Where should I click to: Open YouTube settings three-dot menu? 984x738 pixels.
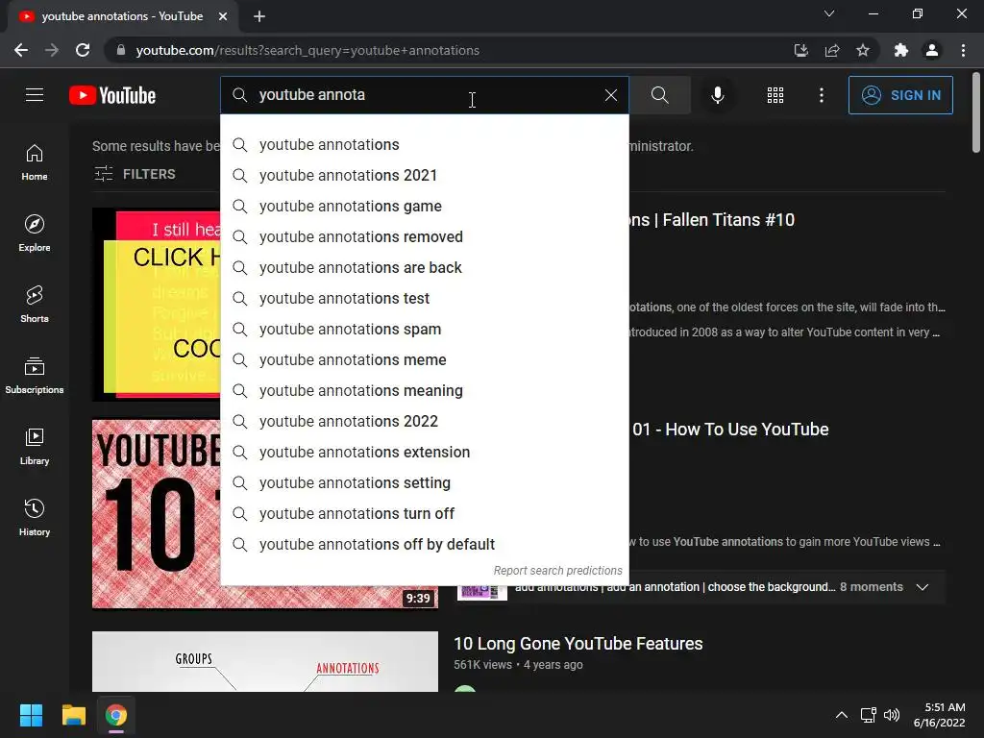[x=821, y=95]
